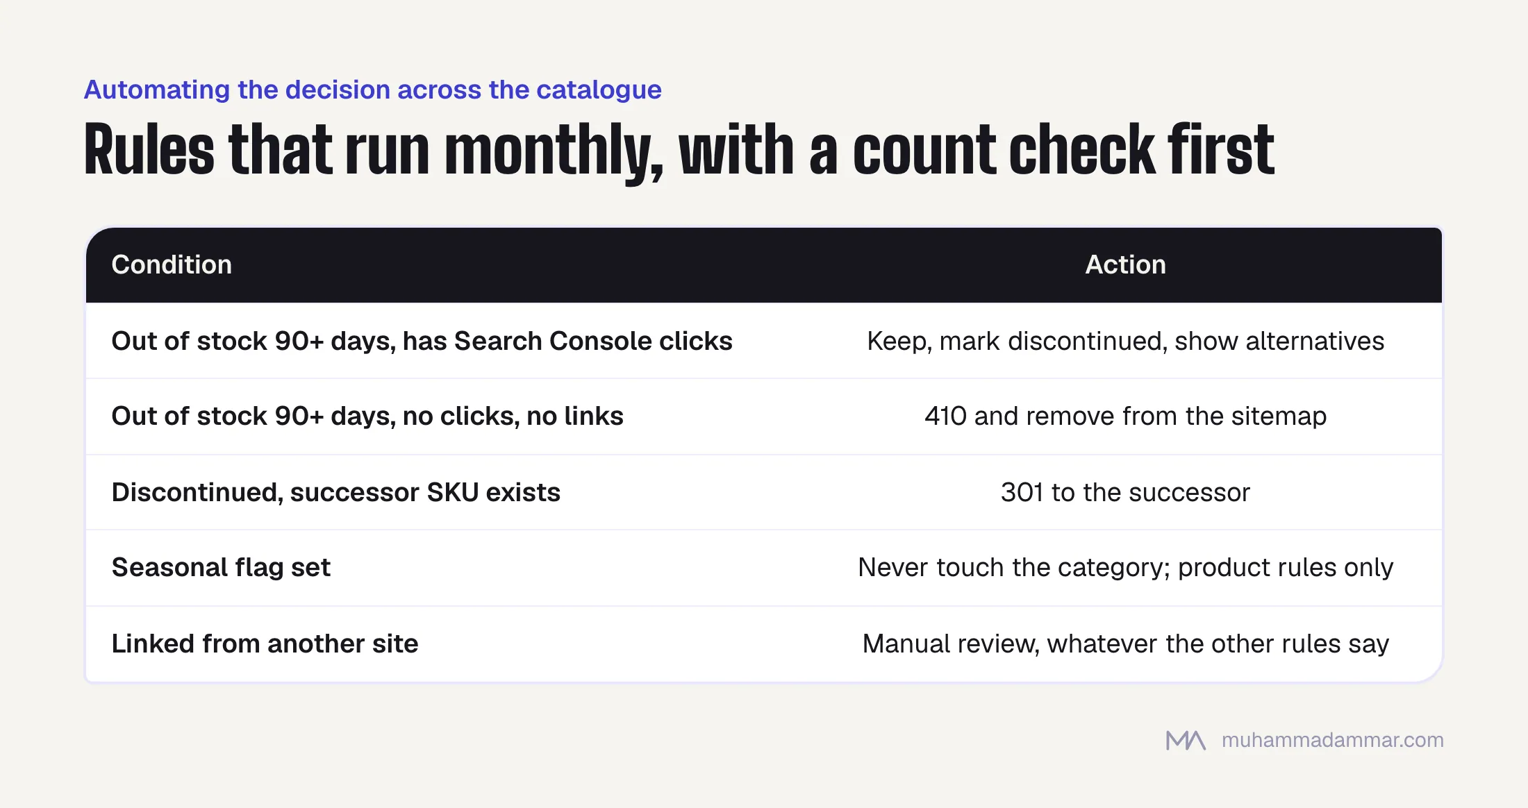The image size is (1528, 808).
Task: Select 'Keep, mark discontinued, show alternatives' cell
Action: 1125,341
